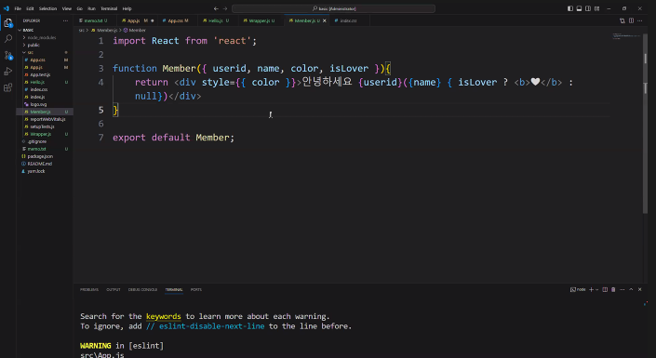Toggle the primary side bar
The width and height of the screenshot is (656, 358).
click(570, 8)
